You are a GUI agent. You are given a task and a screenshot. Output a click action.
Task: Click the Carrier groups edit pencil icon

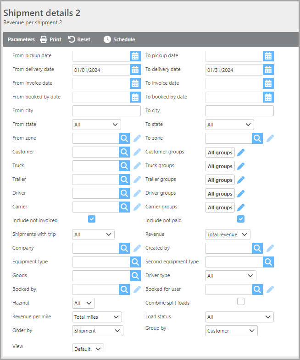241,207
